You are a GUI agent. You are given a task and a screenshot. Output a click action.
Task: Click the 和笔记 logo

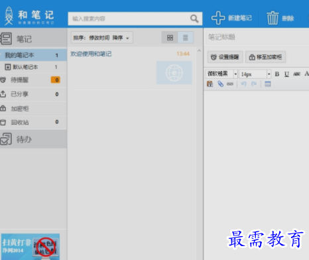coord(29,16)
